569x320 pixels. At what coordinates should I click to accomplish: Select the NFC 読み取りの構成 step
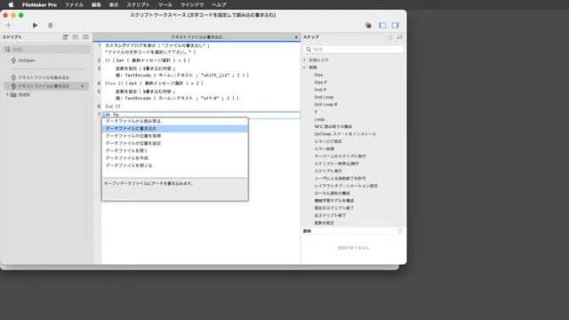333,126
